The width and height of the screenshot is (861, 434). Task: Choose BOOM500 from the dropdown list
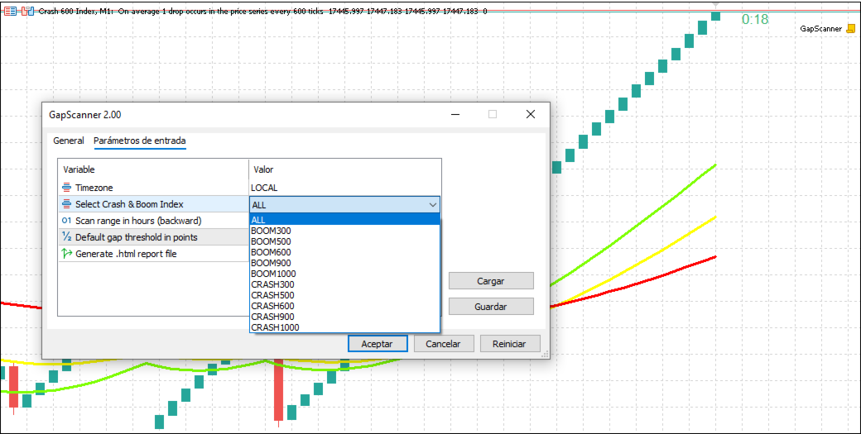[344, 241]
